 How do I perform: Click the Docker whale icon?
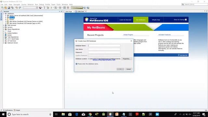tap(6, 35)
